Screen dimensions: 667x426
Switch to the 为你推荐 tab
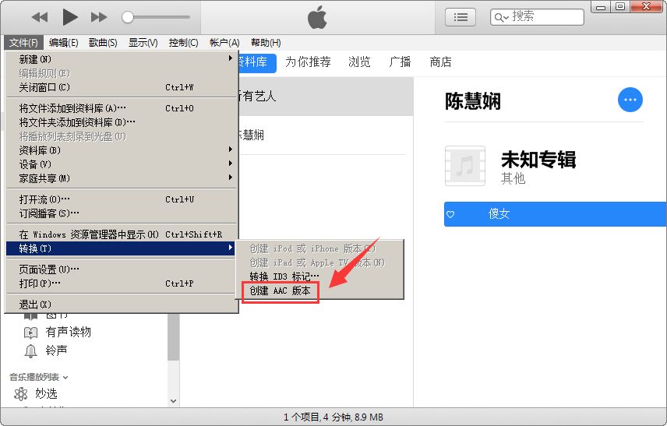[308, 62]
